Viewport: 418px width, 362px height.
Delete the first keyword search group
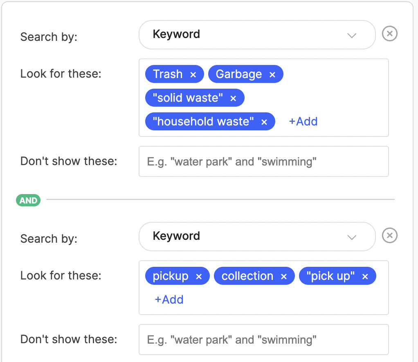click(x=389, y=34)
